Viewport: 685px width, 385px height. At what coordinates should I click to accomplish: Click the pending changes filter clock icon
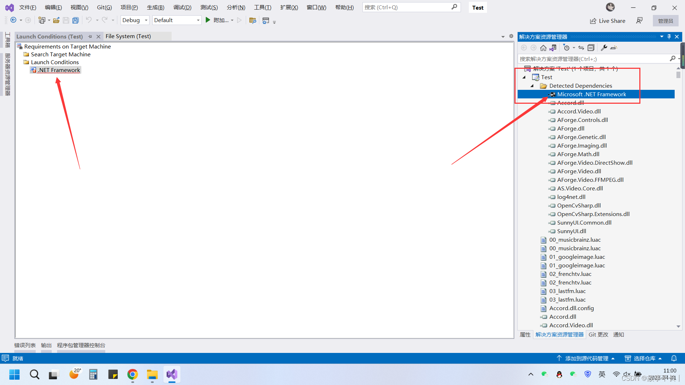(566, 48)
